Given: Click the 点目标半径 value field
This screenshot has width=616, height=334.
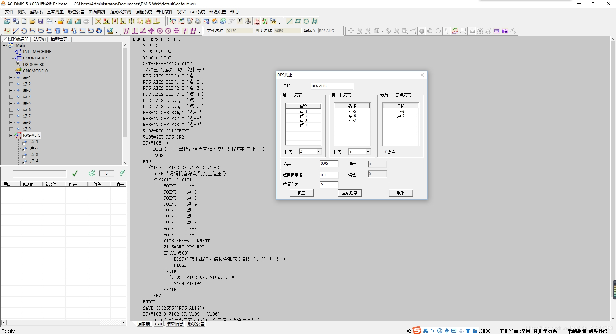Looking at the screenshot, I should [329, 175].
